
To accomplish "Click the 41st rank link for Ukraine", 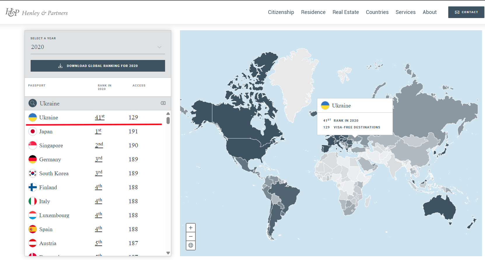I will click(100, 117).
